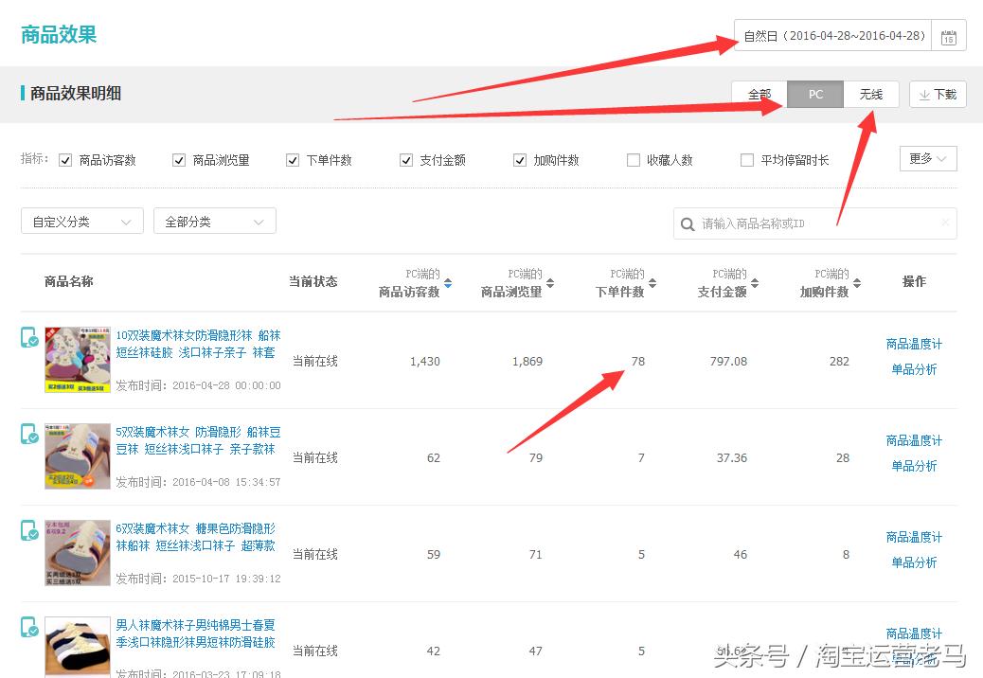This screenshot has height=678, width=983.
Task: Expand the 更多 indicators dropdown
Action: pos(927,158)
